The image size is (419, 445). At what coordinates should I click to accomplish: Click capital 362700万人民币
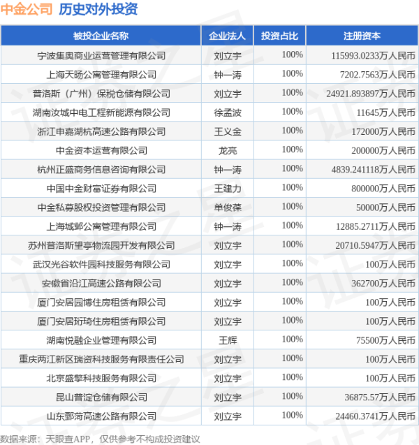click(383, 284)
